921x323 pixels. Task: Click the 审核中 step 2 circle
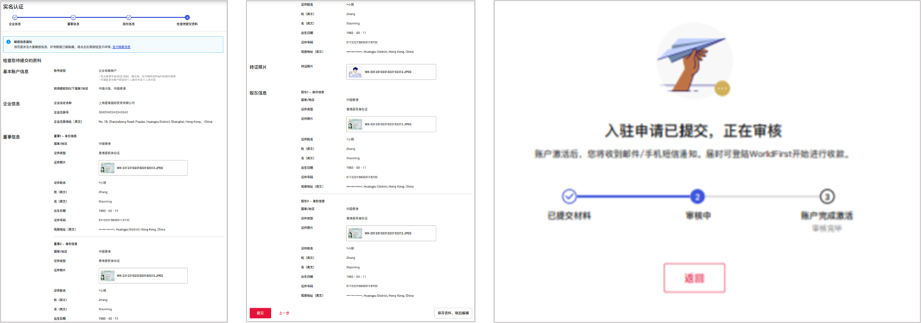pyautogui.click(x=698, y=196)
